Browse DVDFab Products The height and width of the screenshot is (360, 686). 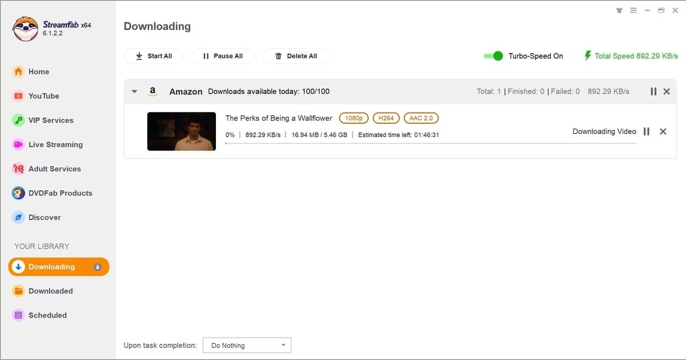[60, 193]
